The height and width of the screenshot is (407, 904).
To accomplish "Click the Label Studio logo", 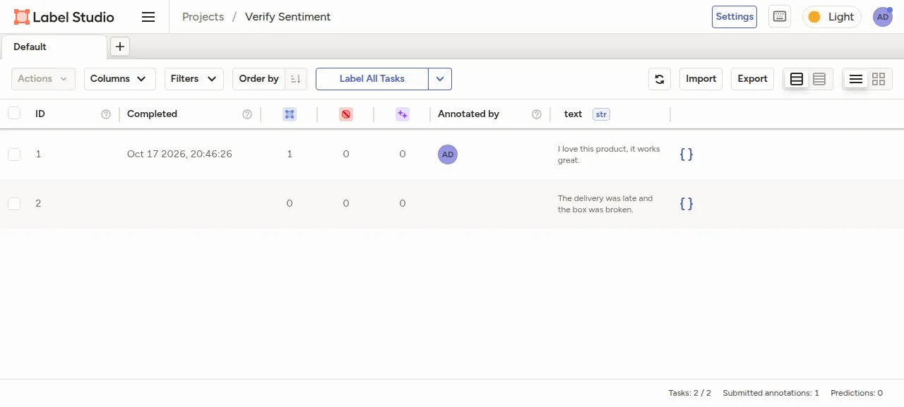I will point(64,17).
